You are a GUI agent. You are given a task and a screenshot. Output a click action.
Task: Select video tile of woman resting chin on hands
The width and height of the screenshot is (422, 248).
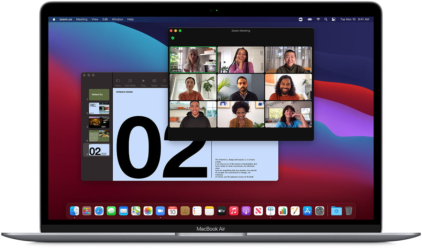click(x=241, y=114)
